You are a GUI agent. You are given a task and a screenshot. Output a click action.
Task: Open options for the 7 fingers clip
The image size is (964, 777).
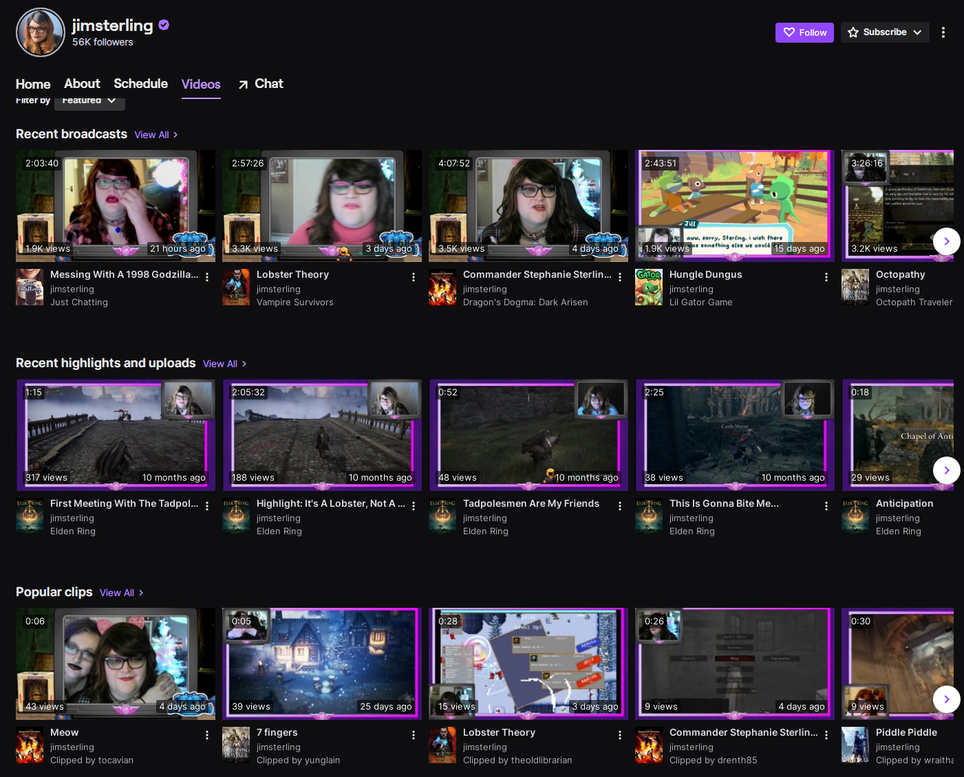(x=414, y=735)
